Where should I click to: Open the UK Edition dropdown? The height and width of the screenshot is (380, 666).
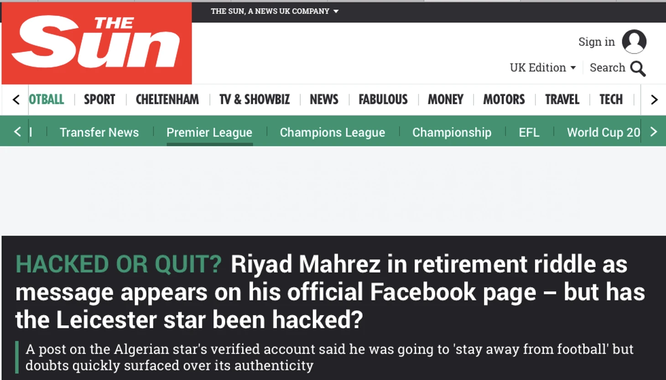click(x=543, y=67)
